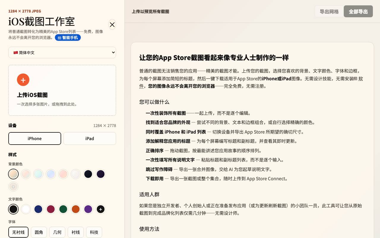Click the main heading 让您的App Store截图看起来像专业人士制作的一样
Viewport: 380px width, 238px height.
[214, 58]
